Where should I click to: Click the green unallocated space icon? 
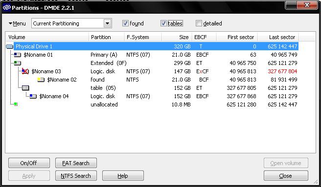click(x=16, y=104)
